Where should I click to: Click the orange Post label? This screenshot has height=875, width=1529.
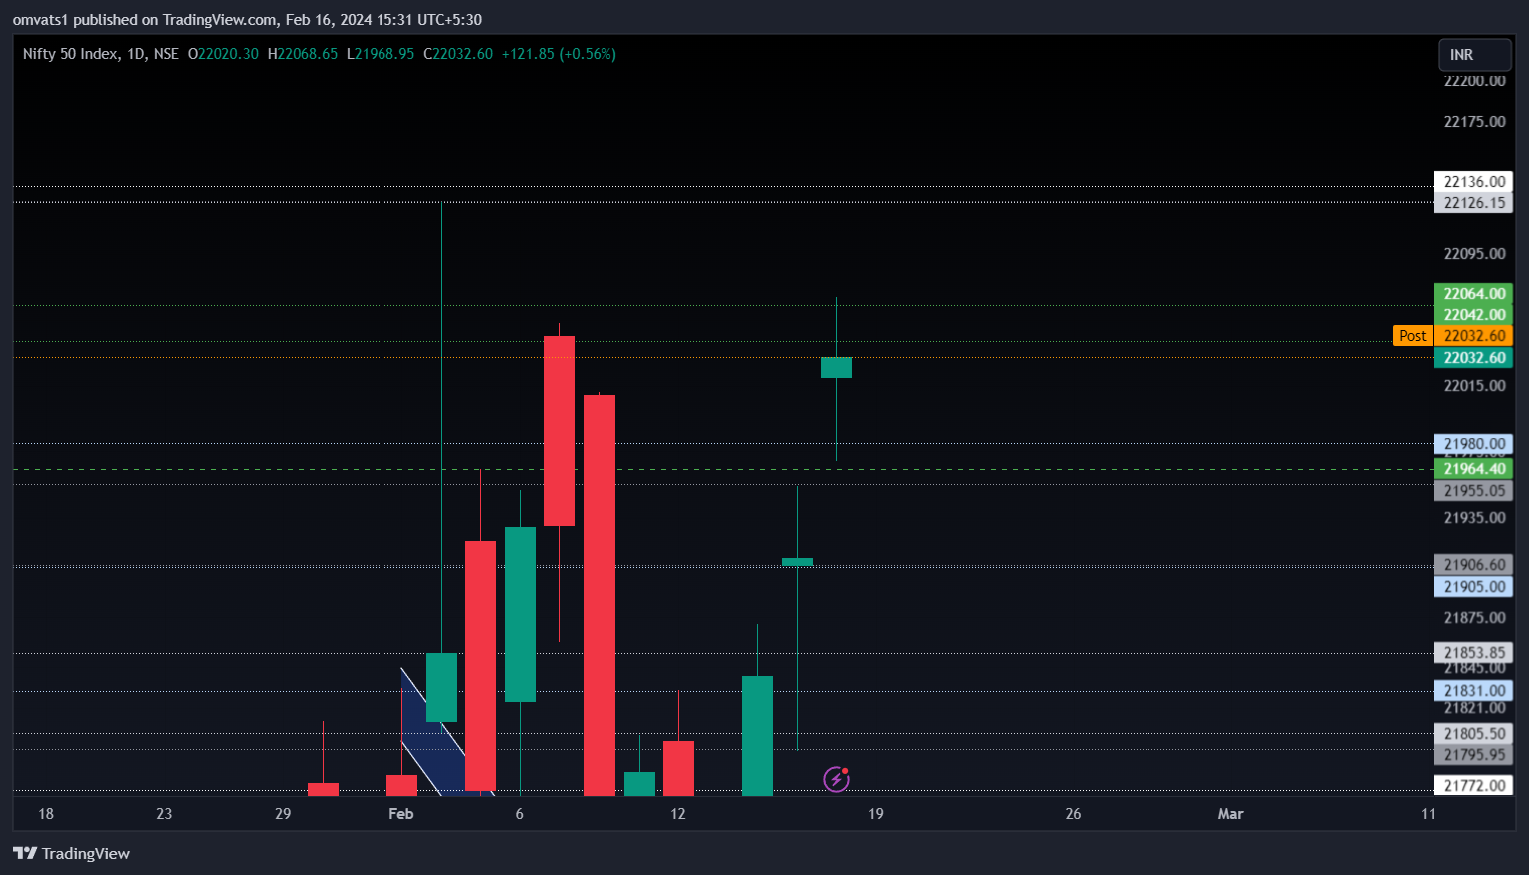pos(1412,336)
